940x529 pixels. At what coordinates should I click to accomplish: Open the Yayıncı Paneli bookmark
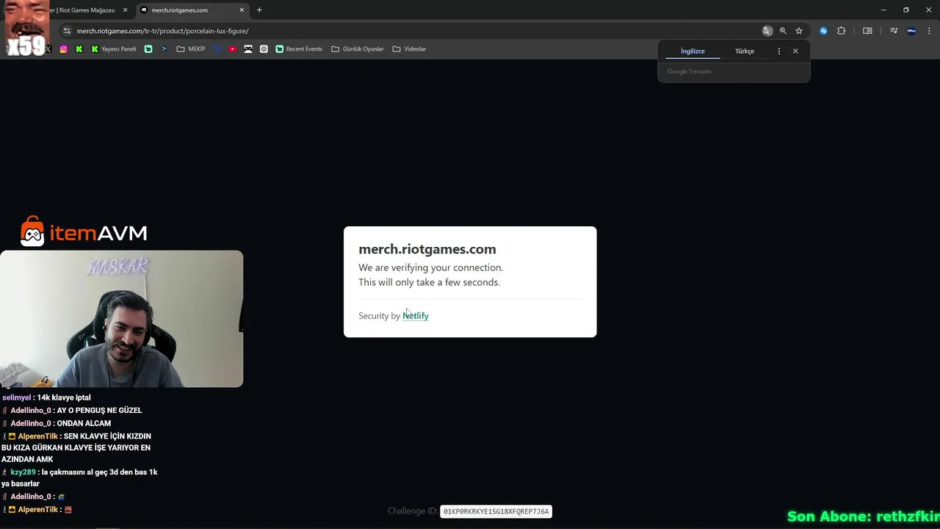114,49
